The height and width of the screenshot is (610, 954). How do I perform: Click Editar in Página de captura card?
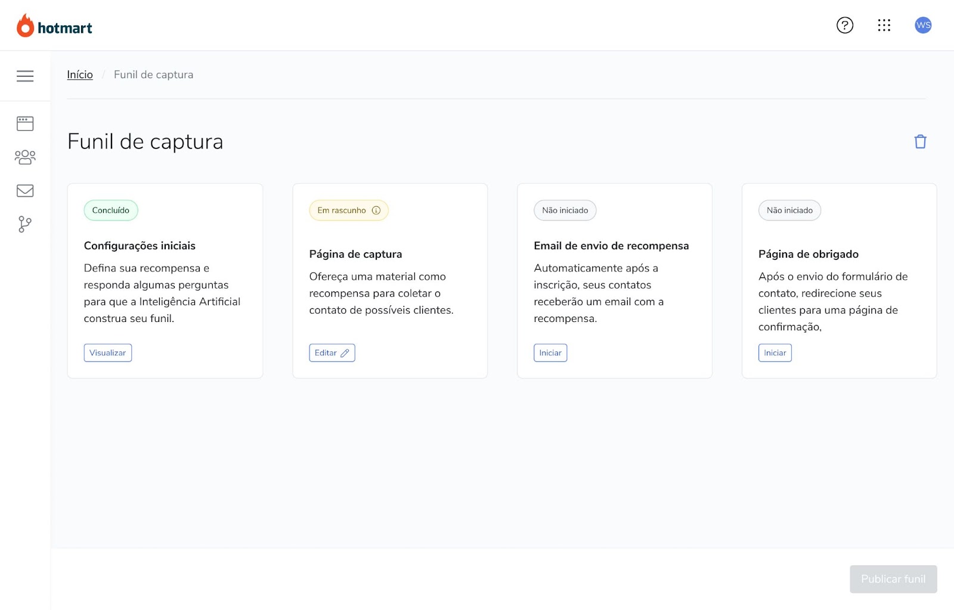tap(332, 353)
